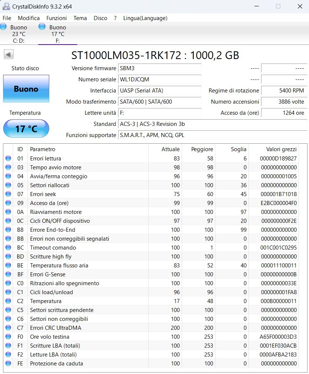Click the Modo trasferimento field SATA/600
The image size is (309, 374).
[160, 102]
